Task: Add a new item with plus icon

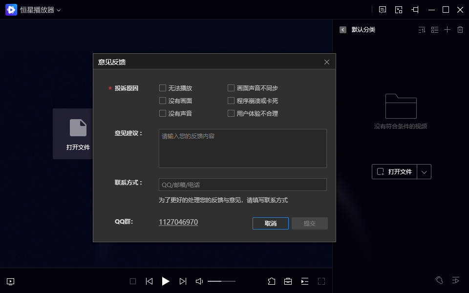Action: pos(447,30)
